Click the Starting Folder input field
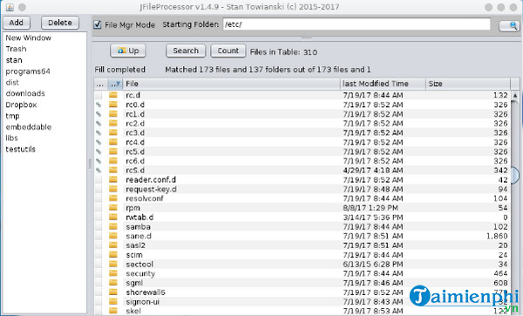The width and height of the screenshot is (523, 316). click(357, 24)
